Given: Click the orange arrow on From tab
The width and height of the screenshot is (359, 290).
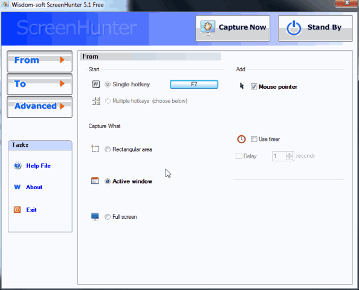Looking at the screenshot, I should [62, 60].
